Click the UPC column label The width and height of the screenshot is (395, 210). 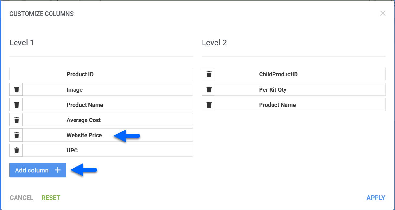(x=72, y=151)
